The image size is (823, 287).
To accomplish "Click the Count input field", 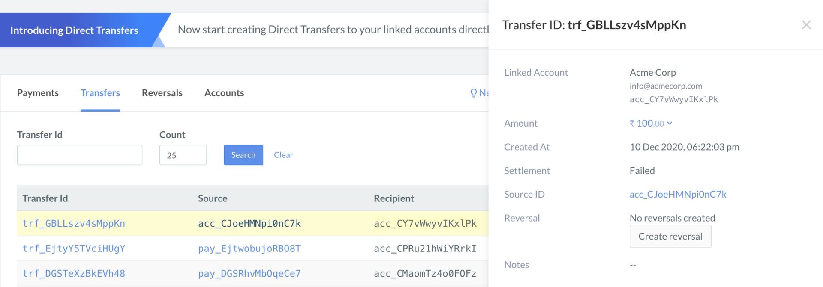I will point(183,155).
